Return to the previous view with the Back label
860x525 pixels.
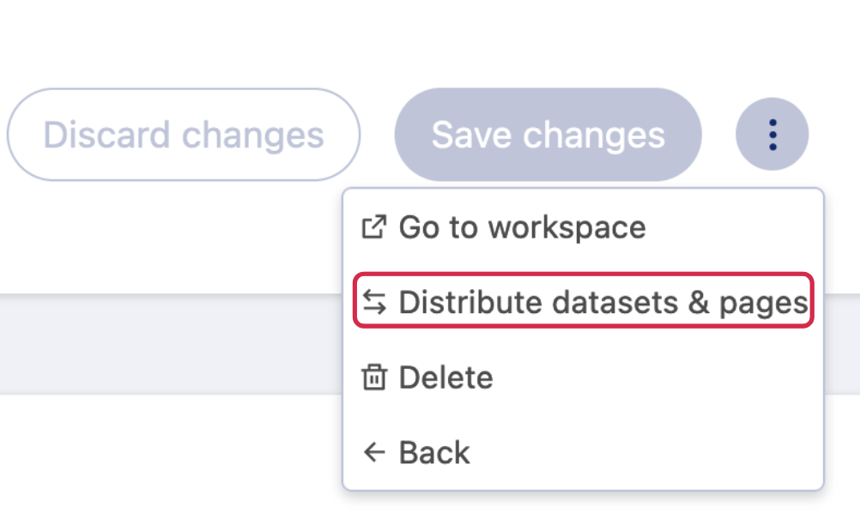click(x=434, y=452)
